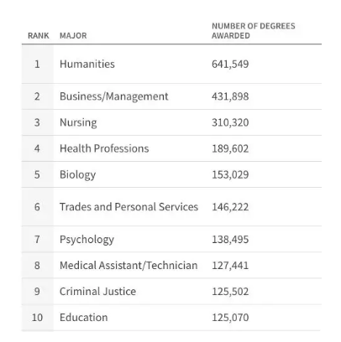The image size is (341, 342).
Task: Click the RANK column header
Action: tap(39, 36)
